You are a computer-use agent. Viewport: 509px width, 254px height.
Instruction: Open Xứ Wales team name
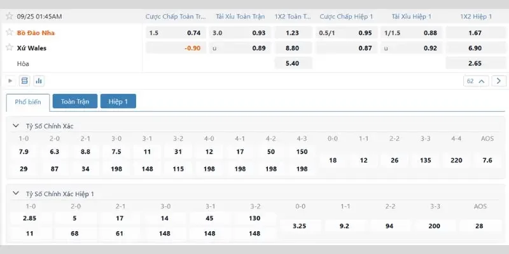[x=32, y=48]
